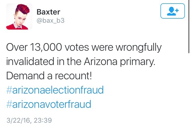Tap the #arizonavoterfraud hashtag
Viewport: 191px width, 129px height.
point(48,104)
